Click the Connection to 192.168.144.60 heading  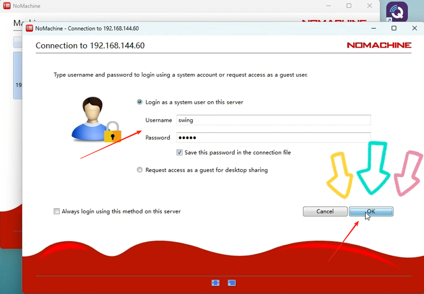coord(90,46)
